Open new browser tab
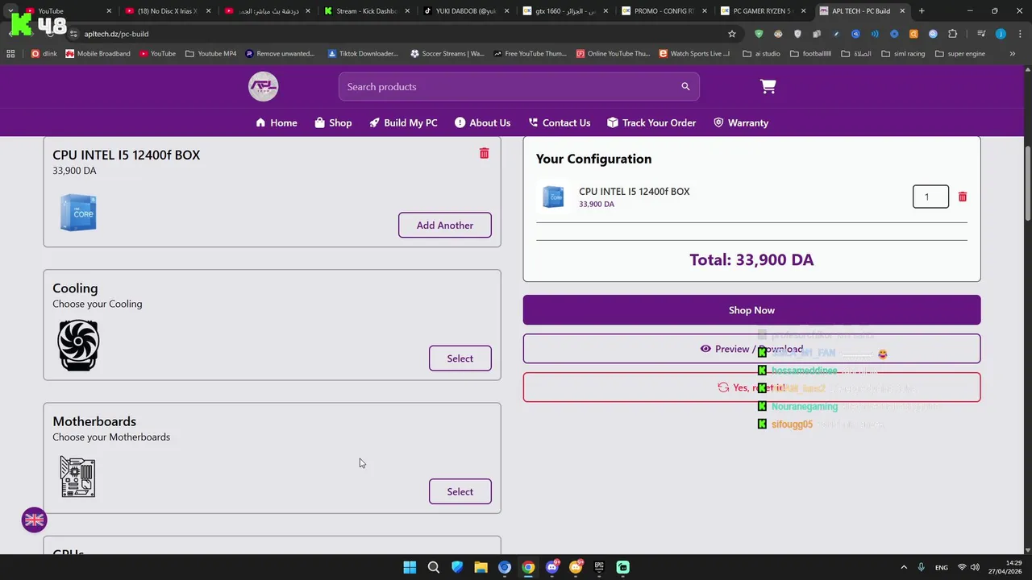The height and width of the screenshot is (580, 1032). [922, 11]
